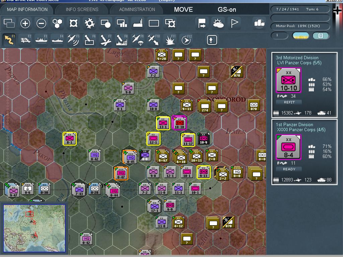Click the flag with arrow icon
The width and height of the screenshot is (343, 257).
pos(202,23)
